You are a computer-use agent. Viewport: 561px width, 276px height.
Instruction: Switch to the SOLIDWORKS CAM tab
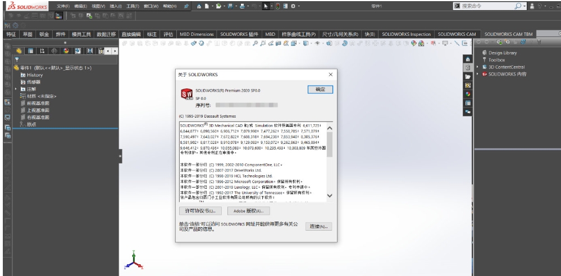[x=457, y=34]
